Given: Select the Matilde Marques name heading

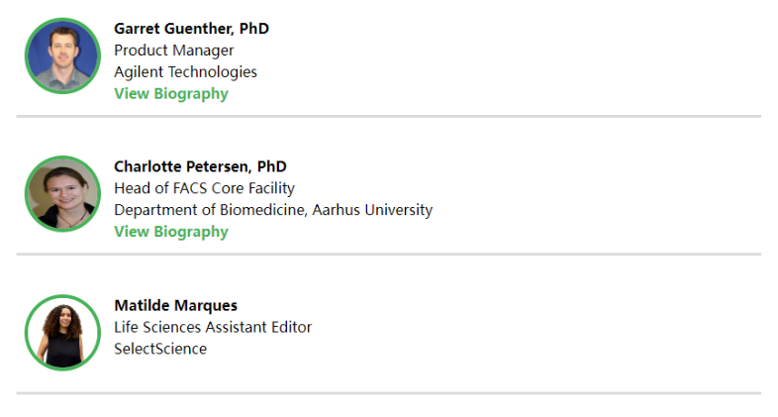Looking at the screenshot, I should 175,305.
